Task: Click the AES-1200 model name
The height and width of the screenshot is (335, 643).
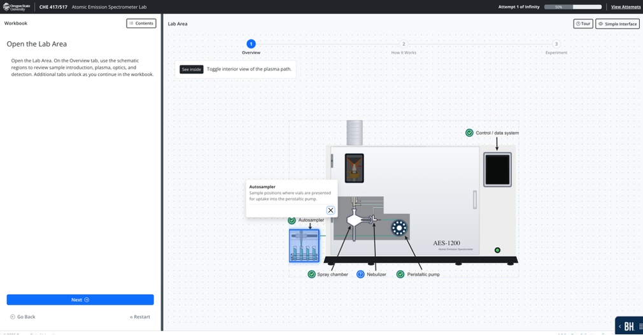Action: click(446, 243)
